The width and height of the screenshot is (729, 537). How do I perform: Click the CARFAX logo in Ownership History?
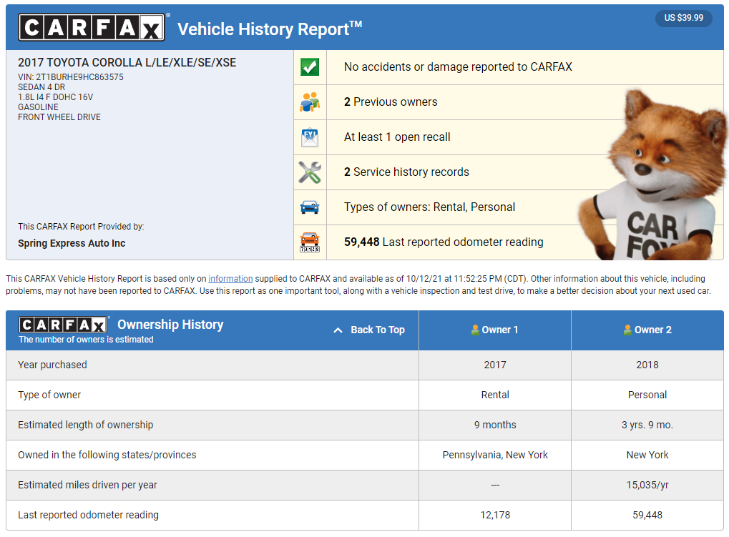[x=63, y=325]
